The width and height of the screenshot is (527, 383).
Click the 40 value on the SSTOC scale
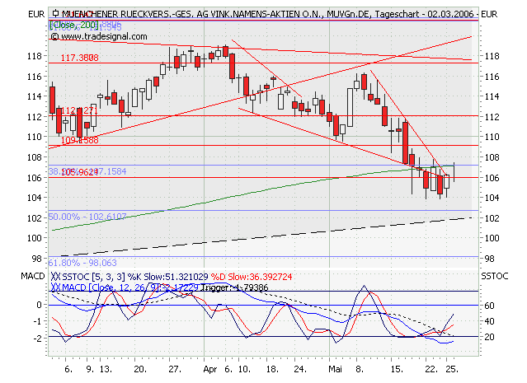[x=489, y=321]
